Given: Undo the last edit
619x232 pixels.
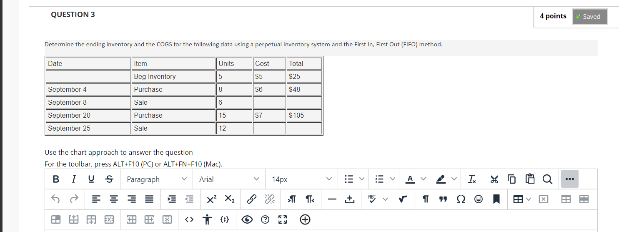Looking at the screenshot, I should pos(56,199).
